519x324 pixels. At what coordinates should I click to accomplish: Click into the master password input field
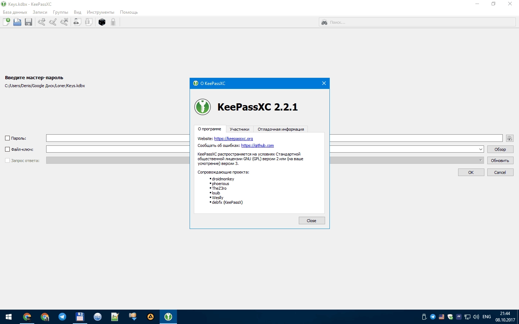click(x=274, y=138)
